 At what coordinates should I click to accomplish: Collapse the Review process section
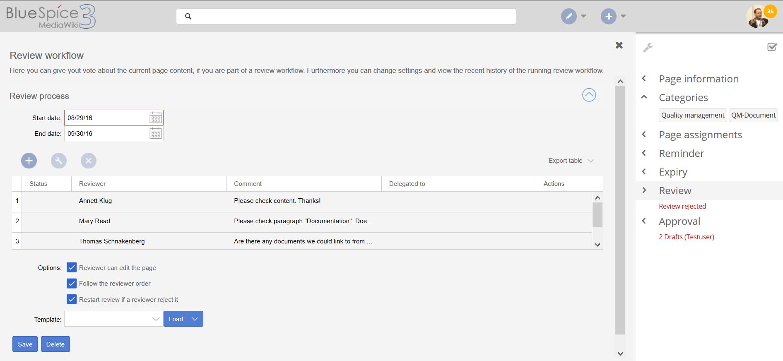tap(589, 95)
